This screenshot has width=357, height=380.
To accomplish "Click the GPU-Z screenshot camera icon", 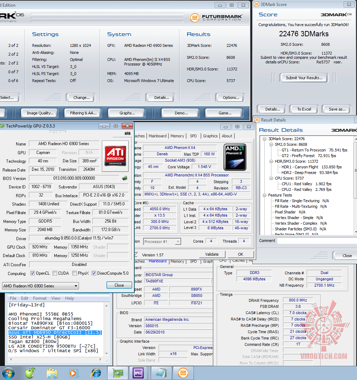I will [127, 133].
